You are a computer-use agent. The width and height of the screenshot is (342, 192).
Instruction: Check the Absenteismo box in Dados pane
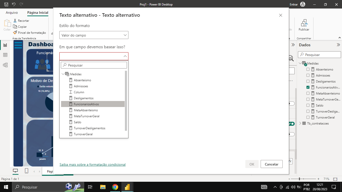[x=308, y=69]
